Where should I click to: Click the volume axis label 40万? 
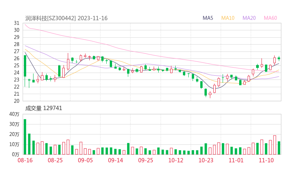14,114
